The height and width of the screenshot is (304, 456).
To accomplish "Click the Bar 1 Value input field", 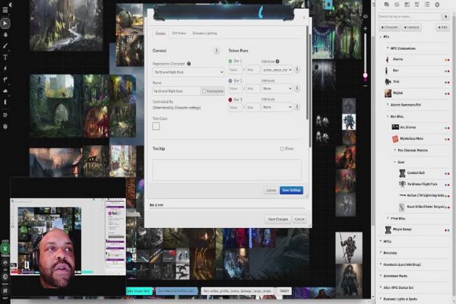I will (x=236, y=70).
